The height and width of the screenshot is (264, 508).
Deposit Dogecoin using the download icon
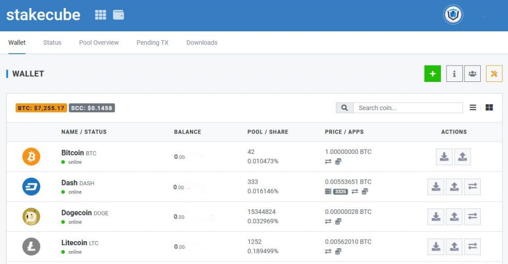point(436,216)
